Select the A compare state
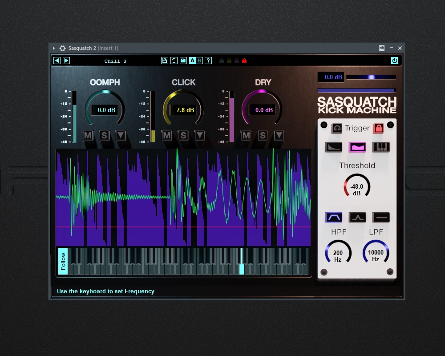This screenshot has height=356, width=445. pyautogui.click(x=192, y=61)
